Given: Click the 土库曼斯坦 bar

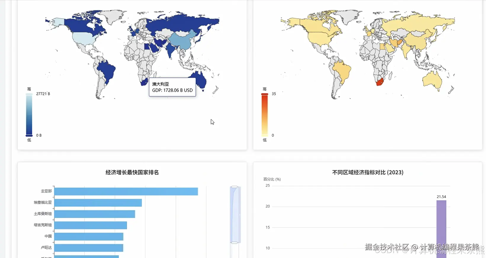Looking at the screenshot, I should tap(94, 214).
